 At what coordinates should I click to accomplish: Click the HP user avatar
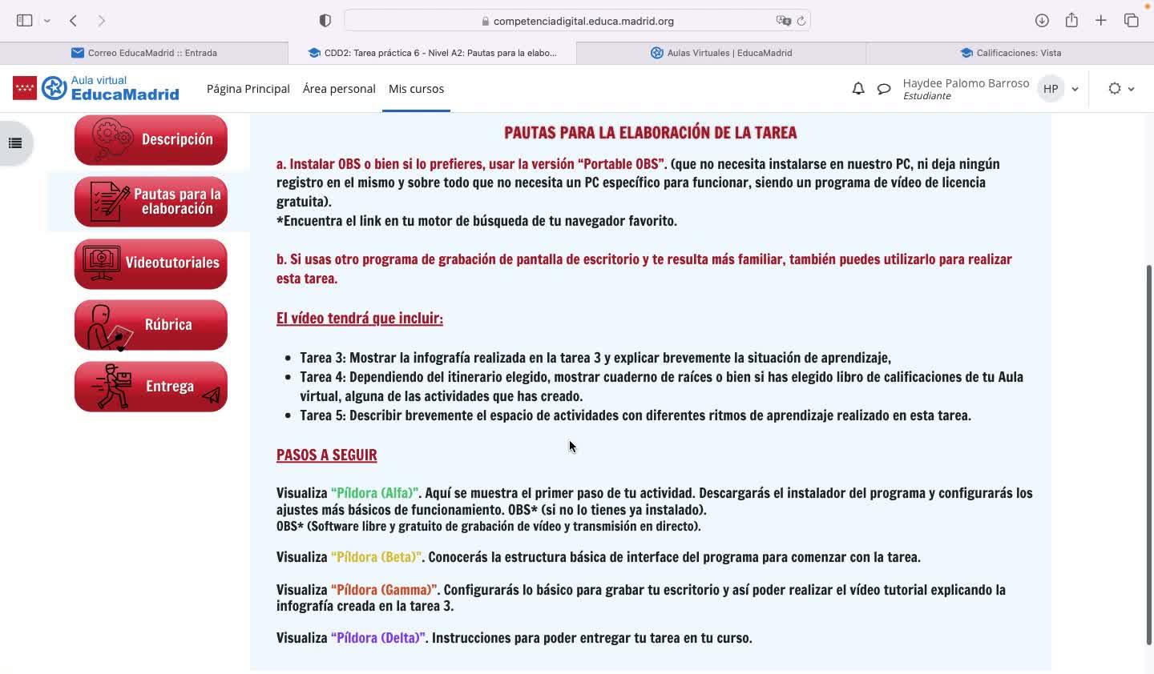1051,89
